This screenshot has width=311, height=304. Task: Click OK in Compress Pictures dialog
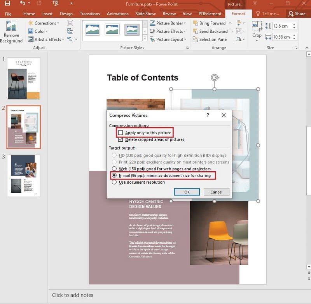click(187, 192)
